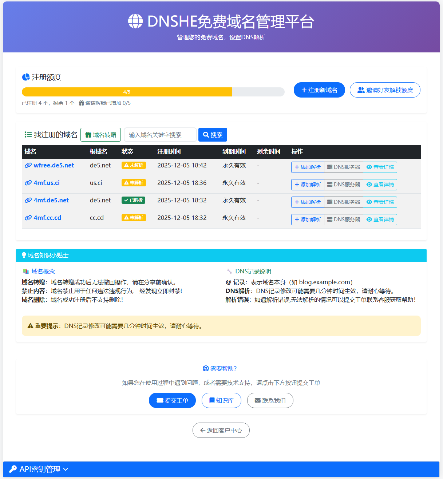
Task: Click the 4/5 registration quota progress bar
Action: [153, 92]
